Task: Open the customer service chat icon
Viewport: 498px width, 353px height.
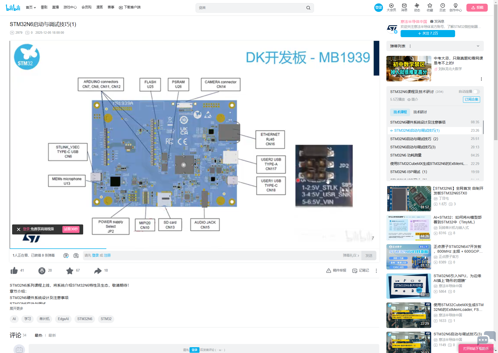Action: pos(486,338)
